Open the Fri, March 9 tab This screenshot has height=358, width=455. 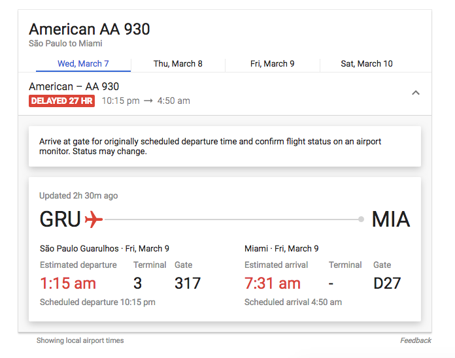pos(272,64)
